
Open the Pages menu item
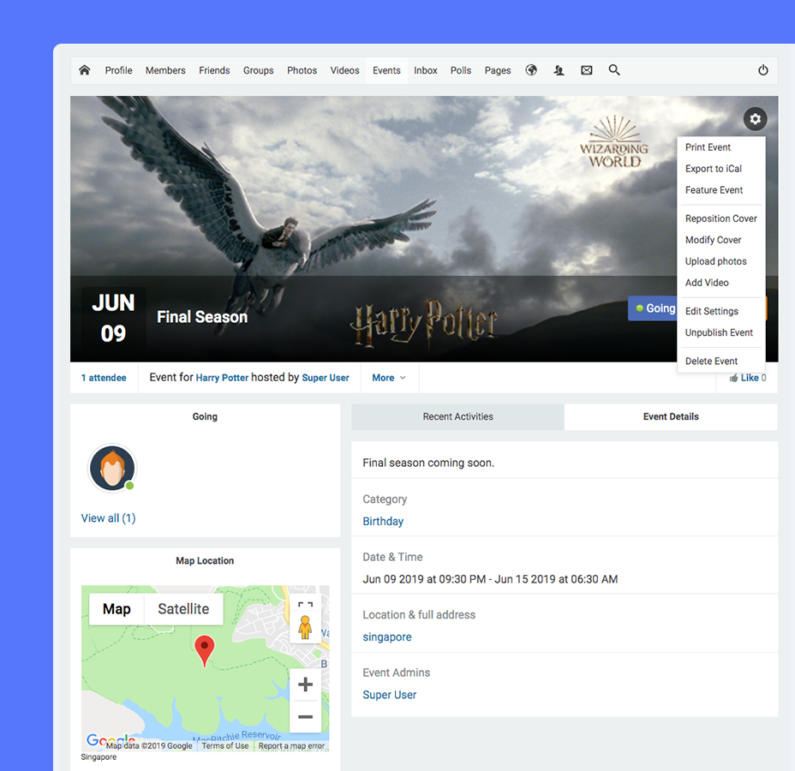[x=498, y=70]
